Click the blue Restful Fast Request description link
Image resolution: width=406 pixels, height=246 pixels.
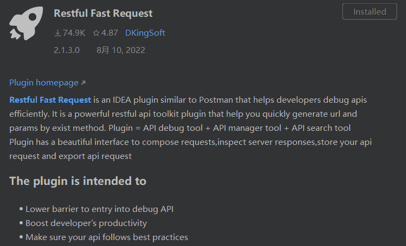(50, 100)
